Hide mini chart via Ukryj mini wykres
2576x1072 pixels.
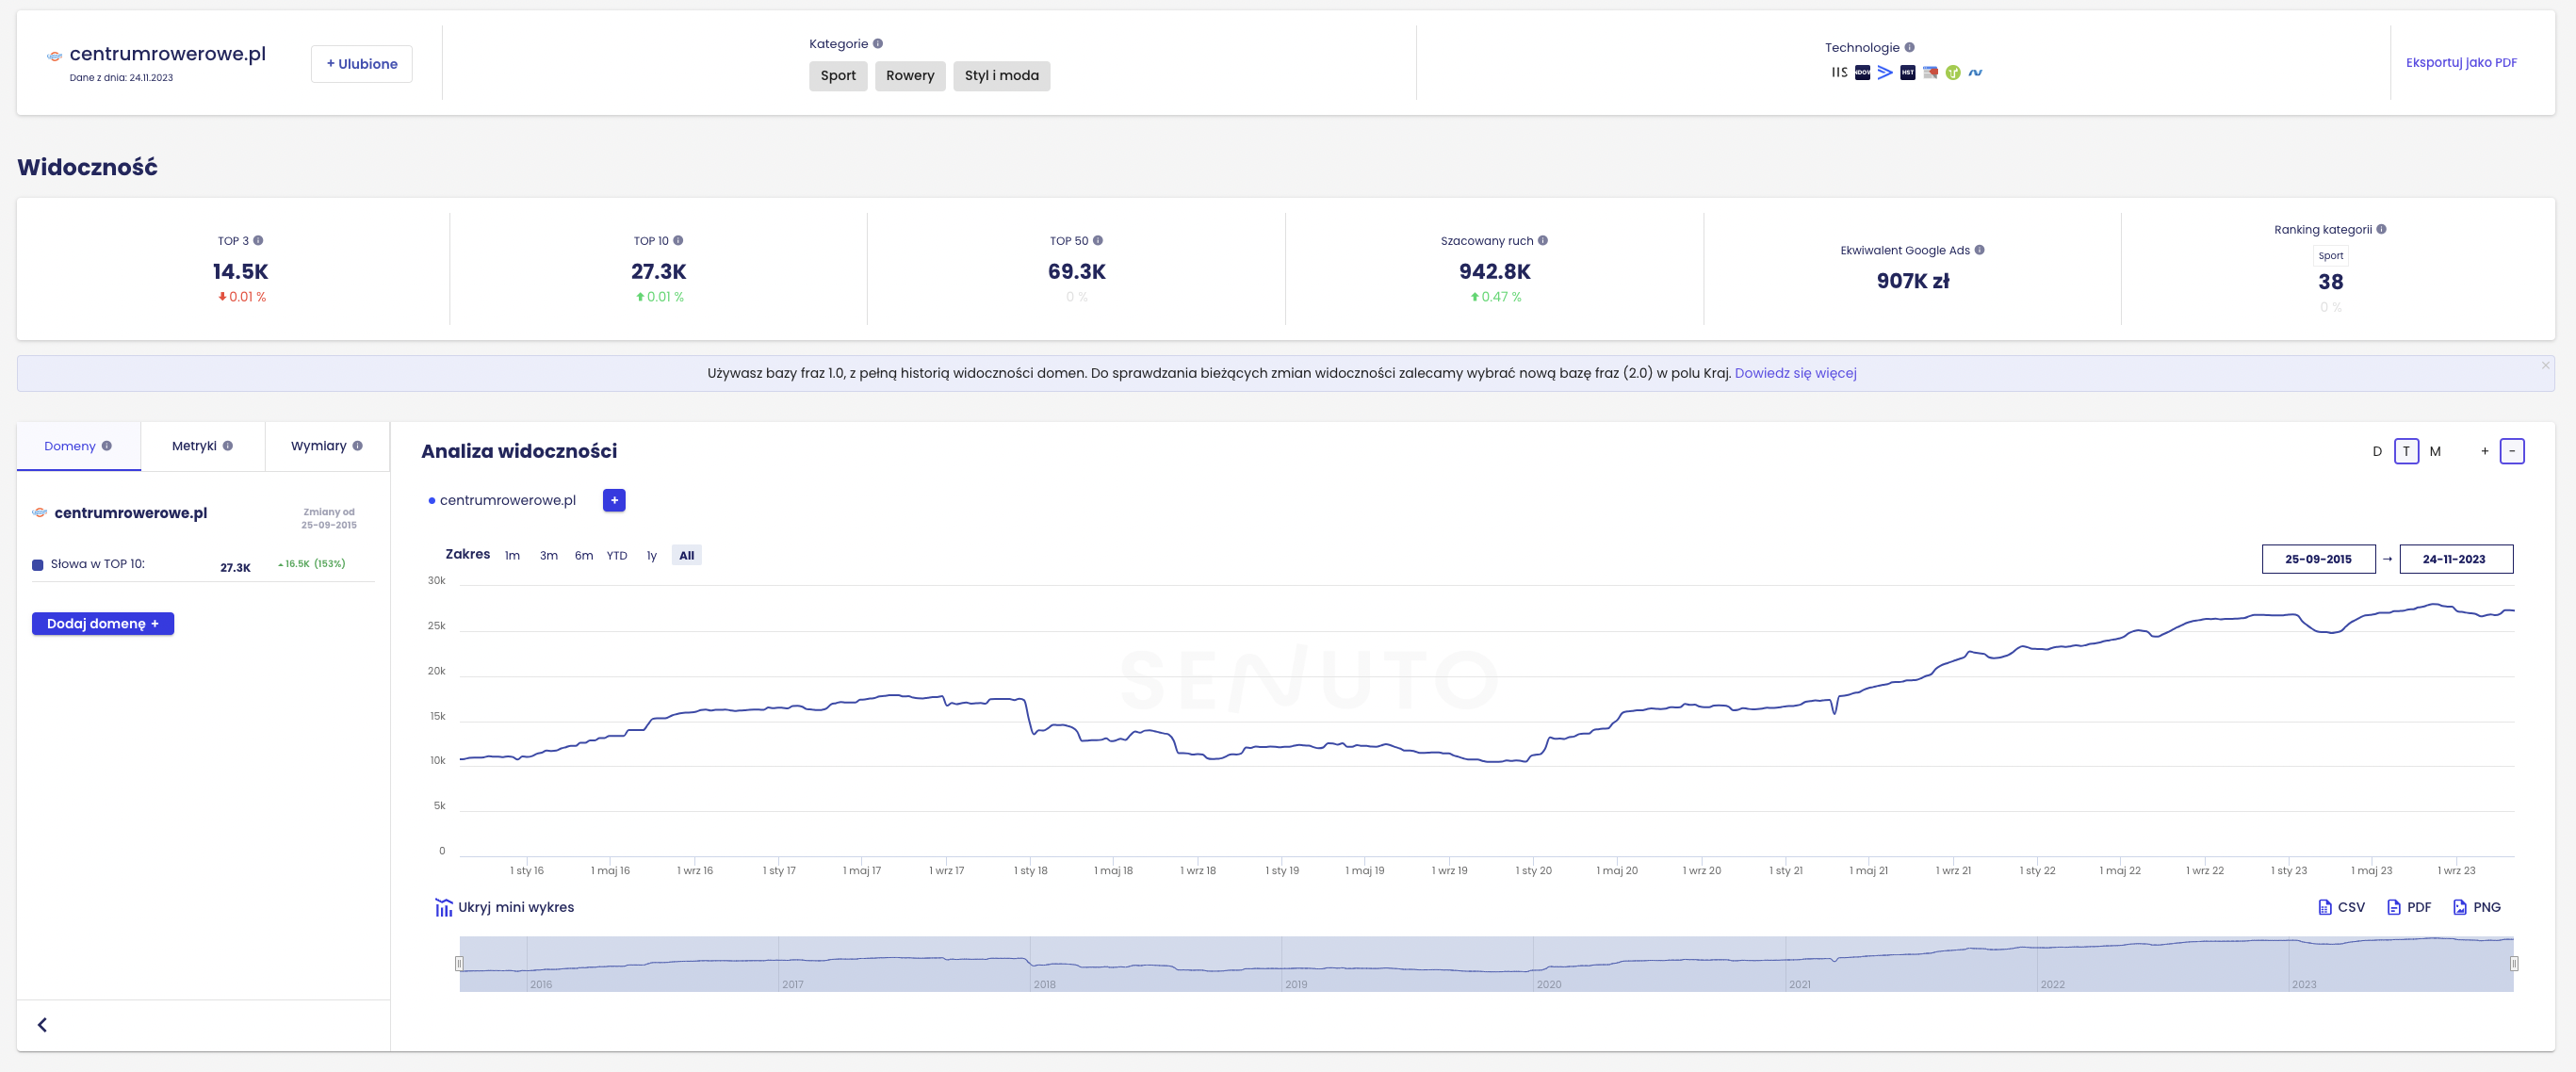click(x=504, y=907)
